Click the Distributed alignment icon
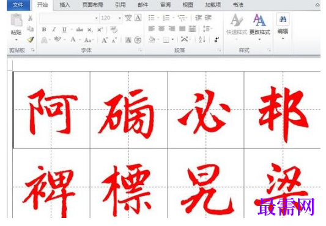 193,29
